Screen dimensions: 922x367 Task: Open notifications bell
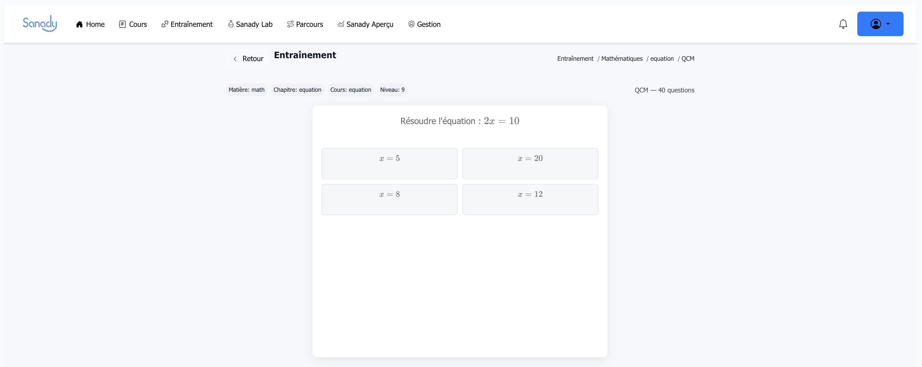pyautogui.click(x=843, y=24)
